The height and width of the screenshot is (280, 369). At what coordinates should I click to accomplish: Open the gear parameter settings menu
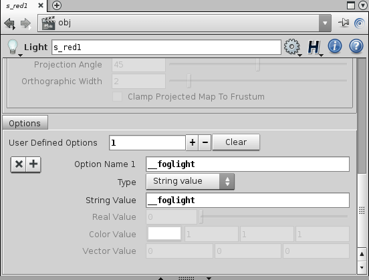[x=292, y=47]
